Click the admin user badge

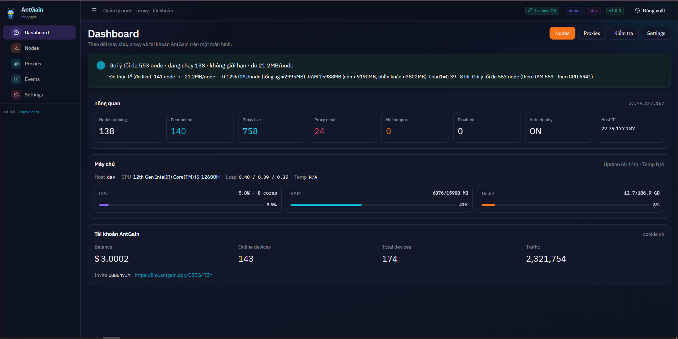pyautogui.click(x=573, y=11)
